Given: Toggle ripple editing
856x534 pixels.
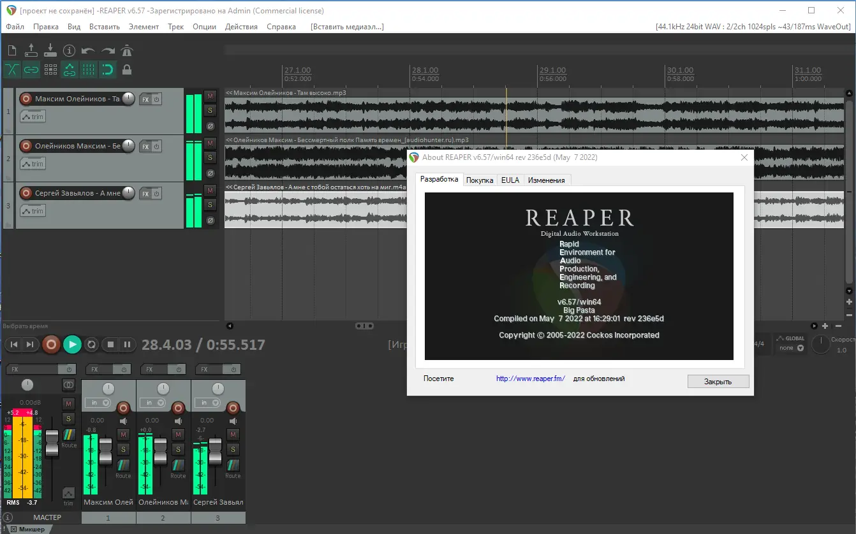Looking at the screenshot, I should point(50,70).
